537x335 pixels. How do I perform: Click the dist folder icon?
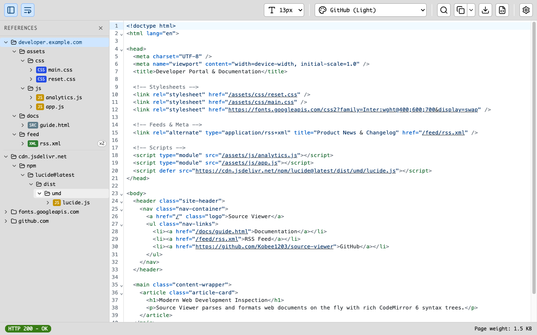coord(39,184)
